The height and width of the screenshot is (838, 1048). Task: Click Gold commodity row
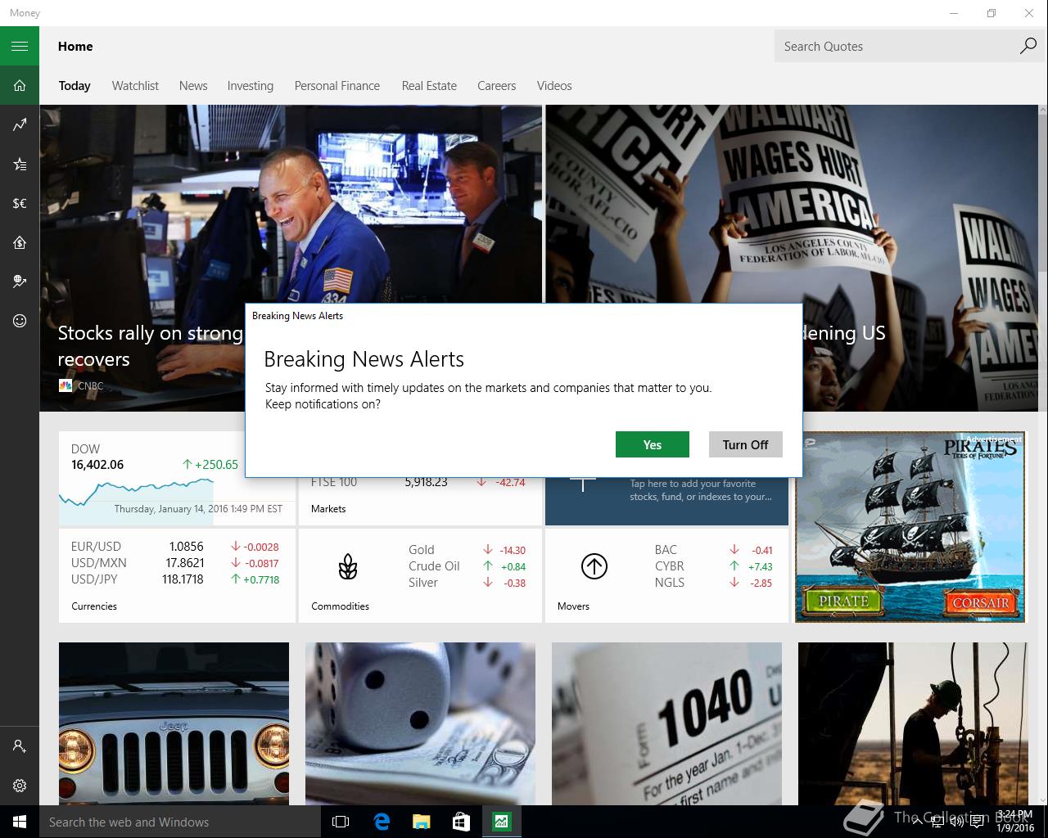click(467, 550)
